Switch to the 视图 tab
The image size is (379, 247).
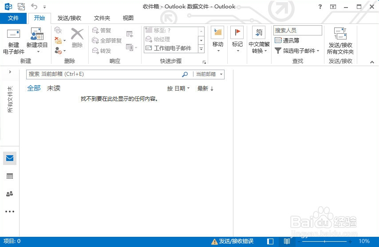click(x=128, y=18)
